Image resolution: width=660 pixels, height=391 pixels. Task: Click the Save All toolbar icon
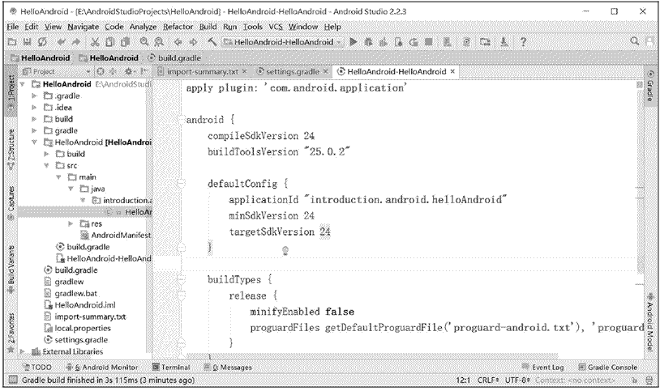click(27, 41)
